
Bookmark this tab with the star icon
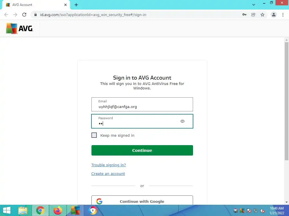click(262, 15)
